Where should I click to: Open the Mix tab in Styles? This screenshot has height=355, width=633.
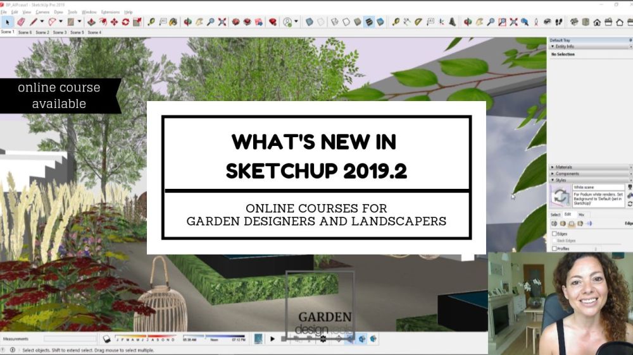[x=581, y=215]
